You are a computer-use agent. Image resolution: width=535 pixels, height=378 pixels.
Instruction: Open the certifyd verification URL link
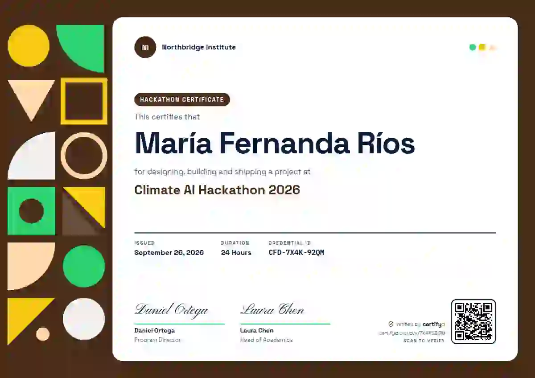(412, 333)
